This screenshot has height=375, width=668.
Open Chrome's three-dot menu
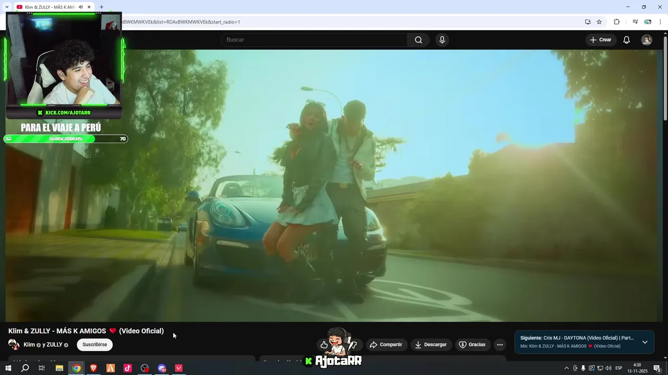(x=660, y=22)
